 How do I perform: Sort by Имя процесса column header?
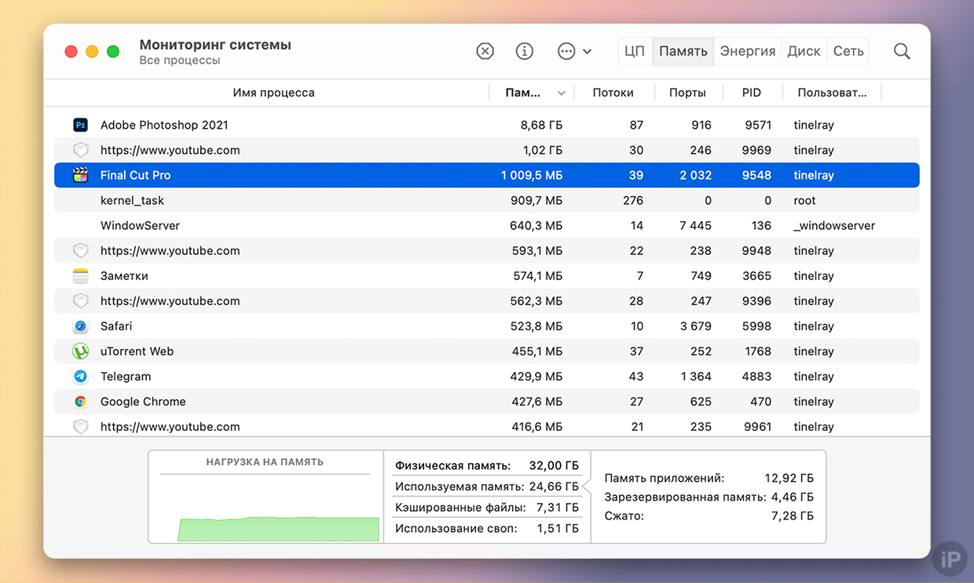[273, 93]
